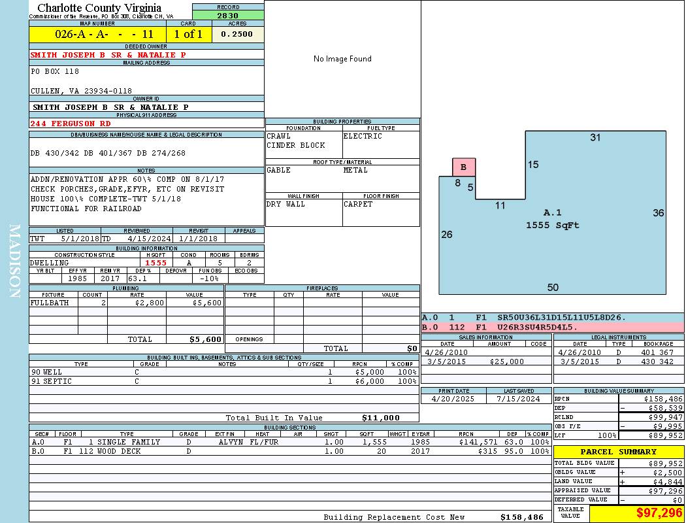Click the vertical MADISON district sidebar label

[14, 261]
